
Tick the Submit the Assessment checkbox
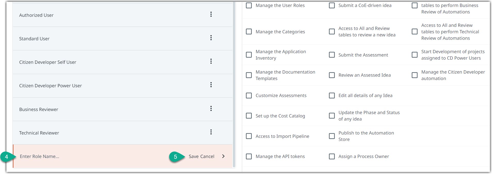[332, 55]
